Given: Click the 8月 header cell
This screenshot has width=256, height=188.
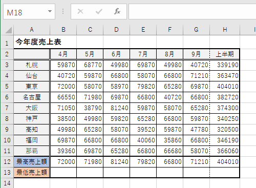Looking at the screenshot, I should (x=170, y=54).
